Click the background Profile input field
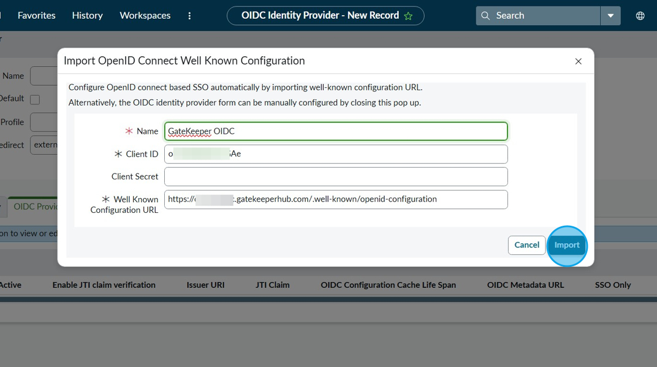The height and width of the screenshot is (367, 657). (43, 123)
